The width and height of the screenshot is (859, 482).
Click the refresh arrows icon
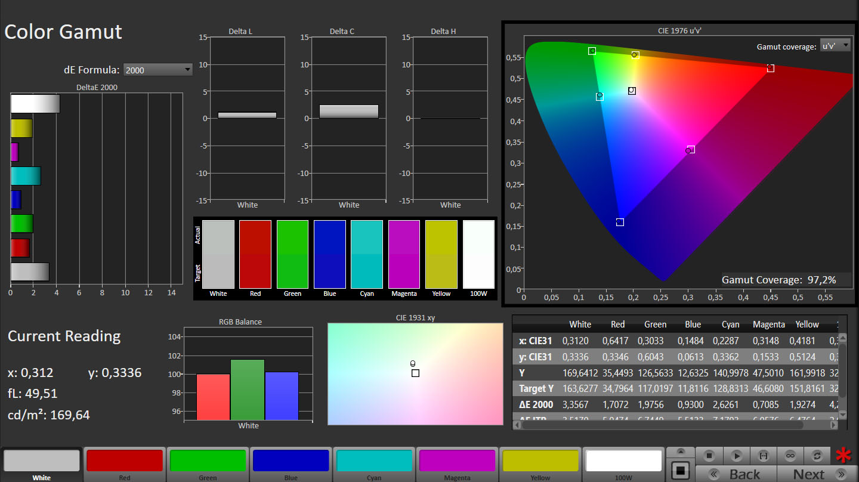817,456
